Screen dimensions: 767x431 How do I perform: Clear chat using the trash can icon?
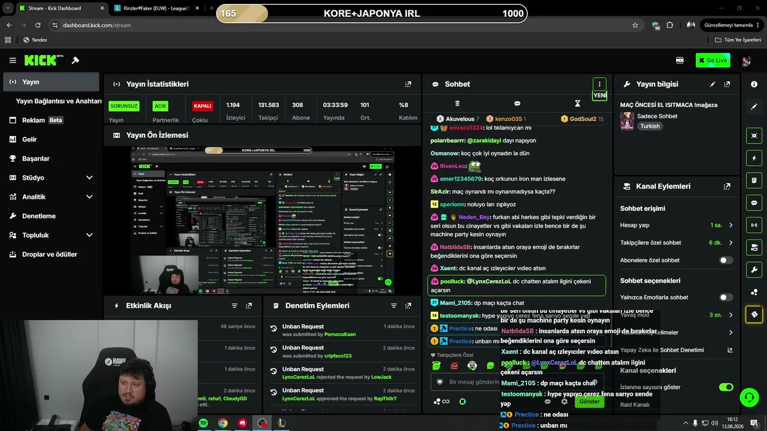pyautogui.click(x=457, y=104)
